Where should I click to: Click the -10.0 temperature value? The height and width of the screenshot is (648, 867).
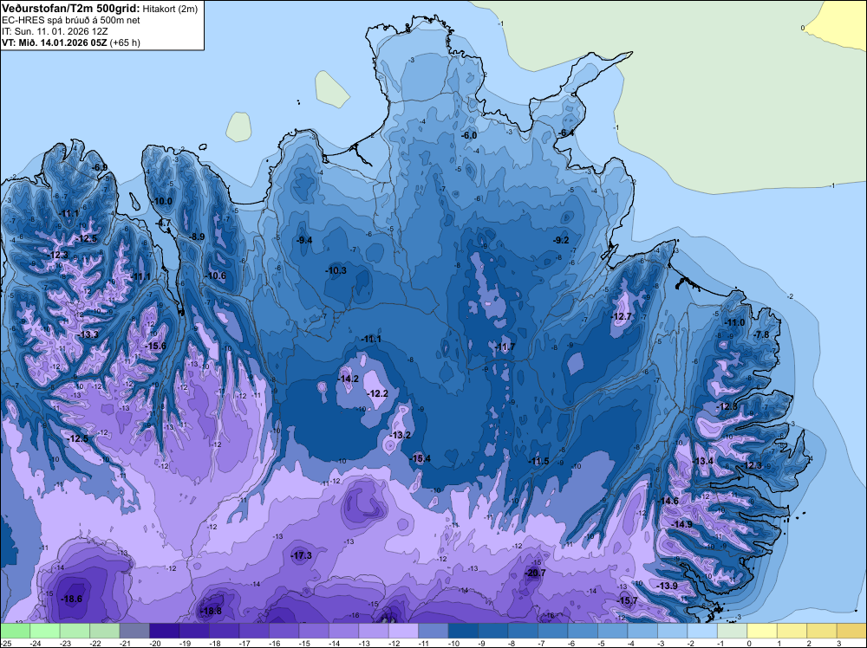(162, 201)
